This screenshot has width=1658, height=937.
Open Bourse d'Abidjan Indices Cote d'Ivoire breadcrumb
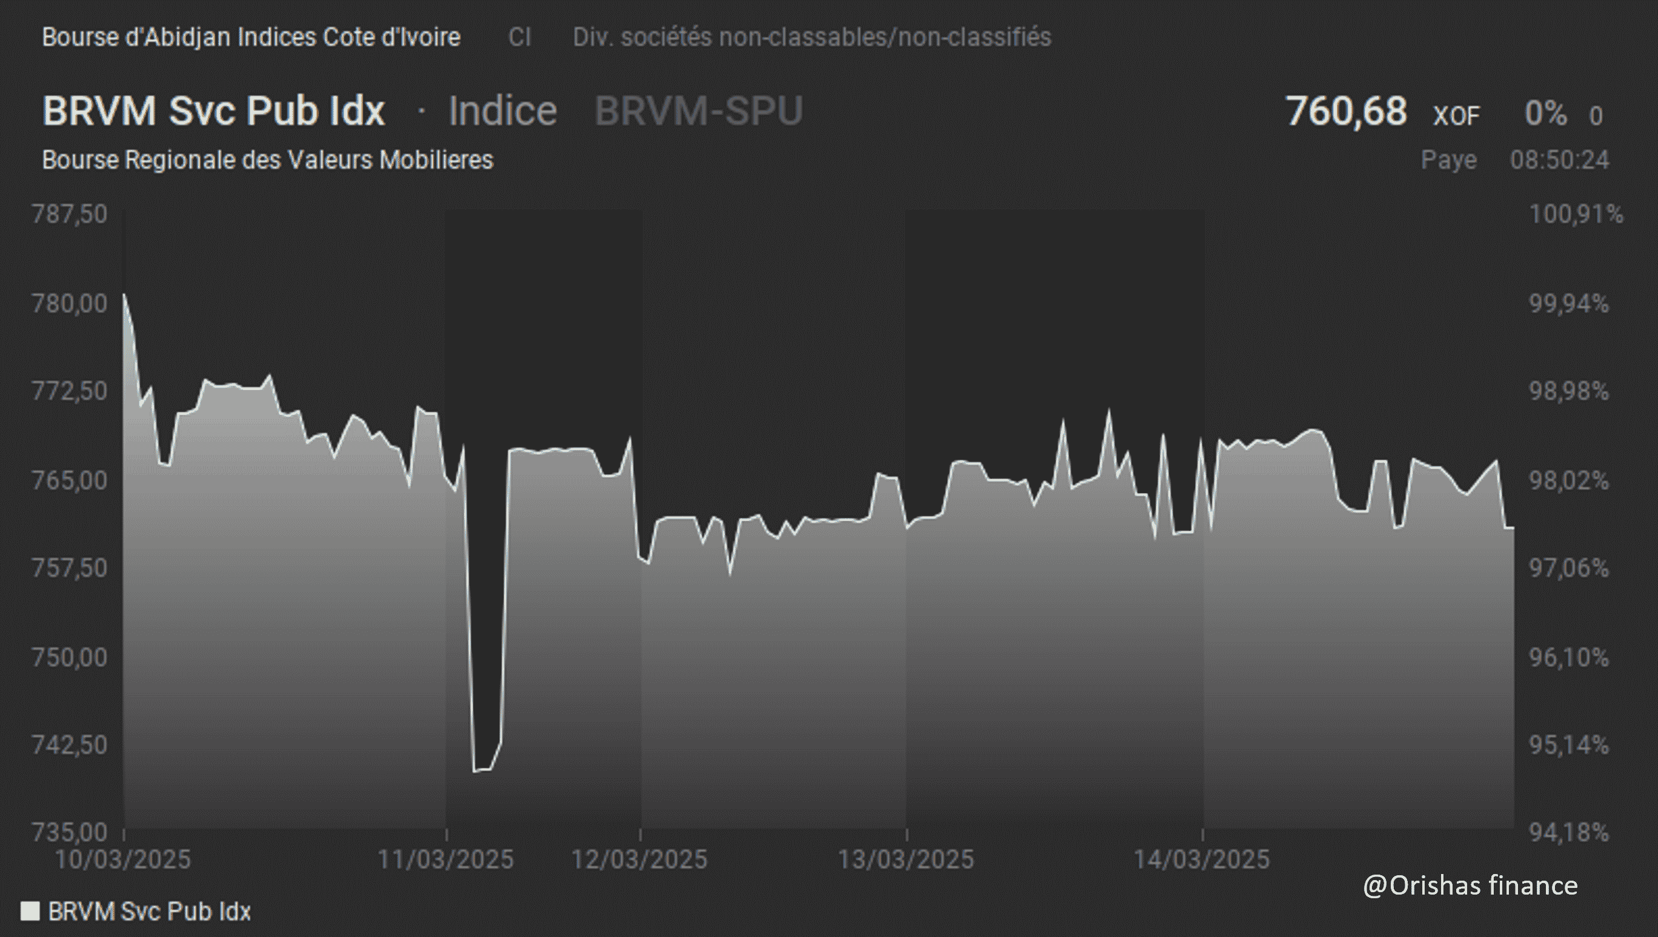251,38
